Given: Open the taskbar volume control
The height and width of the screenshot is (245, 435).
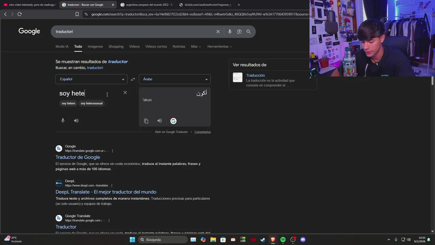Looking at the screenshot, I should click(409, 240).
